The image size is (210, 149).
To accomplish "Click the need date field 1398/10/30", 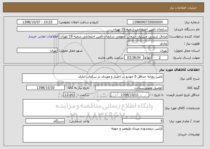I will (x=46, y=88).
